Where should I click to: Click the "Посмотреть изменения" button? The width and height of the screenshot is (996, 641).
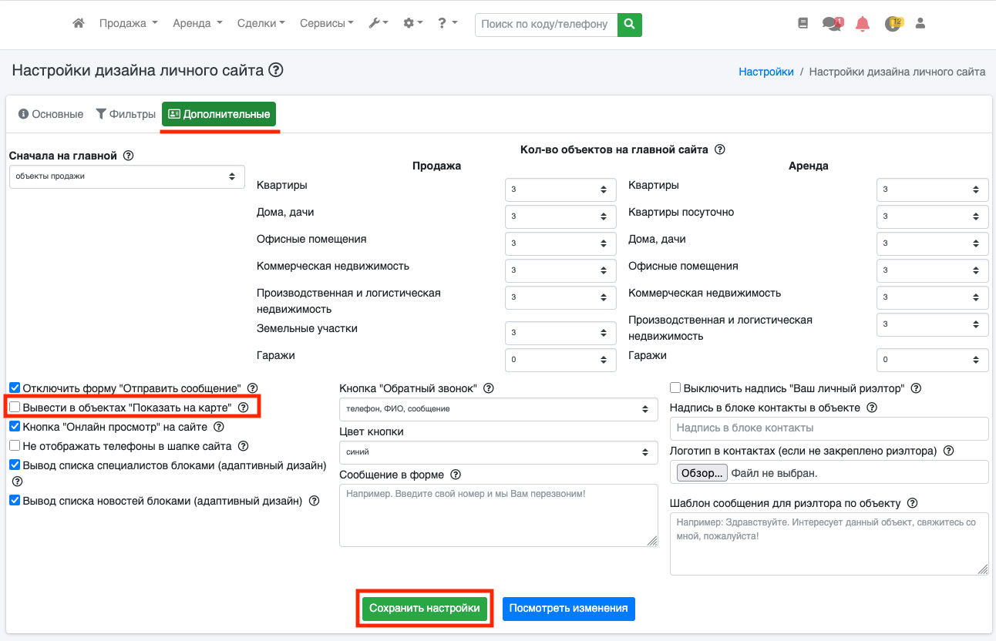(x=568, y=609)
